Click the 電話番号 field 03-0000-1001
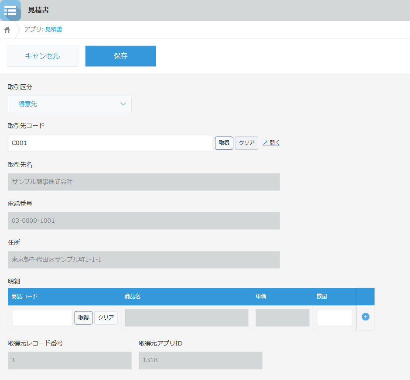The width and height of the screenshot is (410, 380). [x=144, y=221]
